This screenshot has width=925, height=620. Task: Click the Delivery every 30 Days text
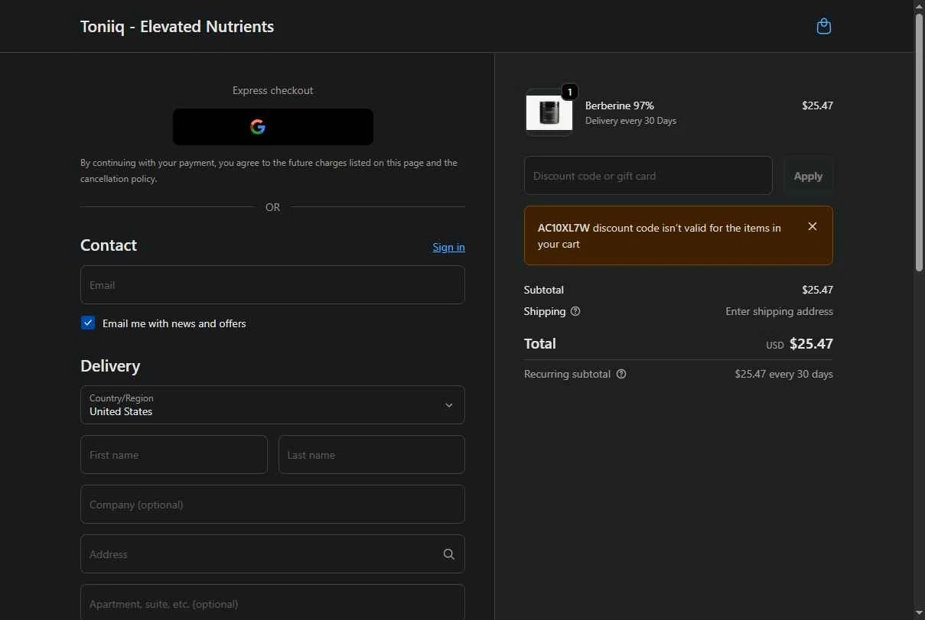click(630, 121)
